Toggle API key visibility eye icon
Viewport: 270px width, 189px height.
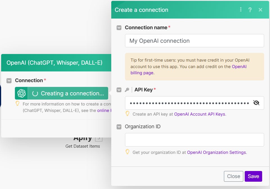point(256,103)
